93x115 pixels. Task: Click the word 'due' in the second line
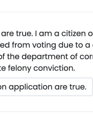pos(66,45)
